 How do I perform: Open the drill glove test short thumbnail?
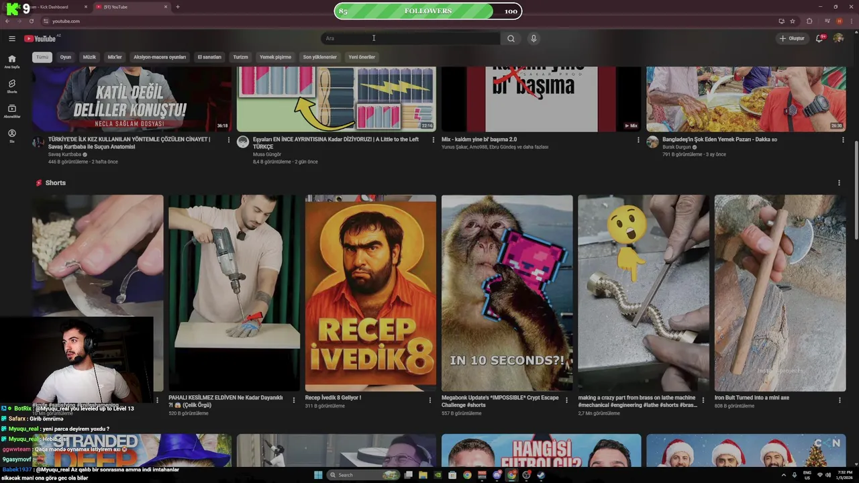(x=234, y=293)
